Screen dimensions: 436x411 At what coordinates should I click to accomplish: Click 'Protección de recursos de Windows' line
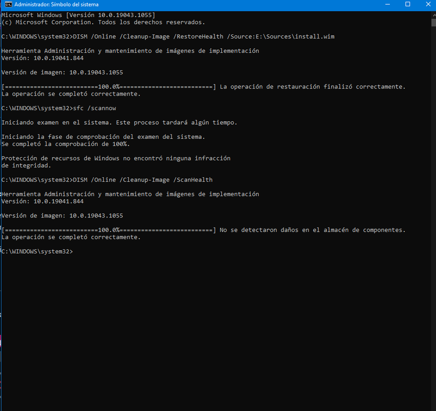click(x=116, y=158)
